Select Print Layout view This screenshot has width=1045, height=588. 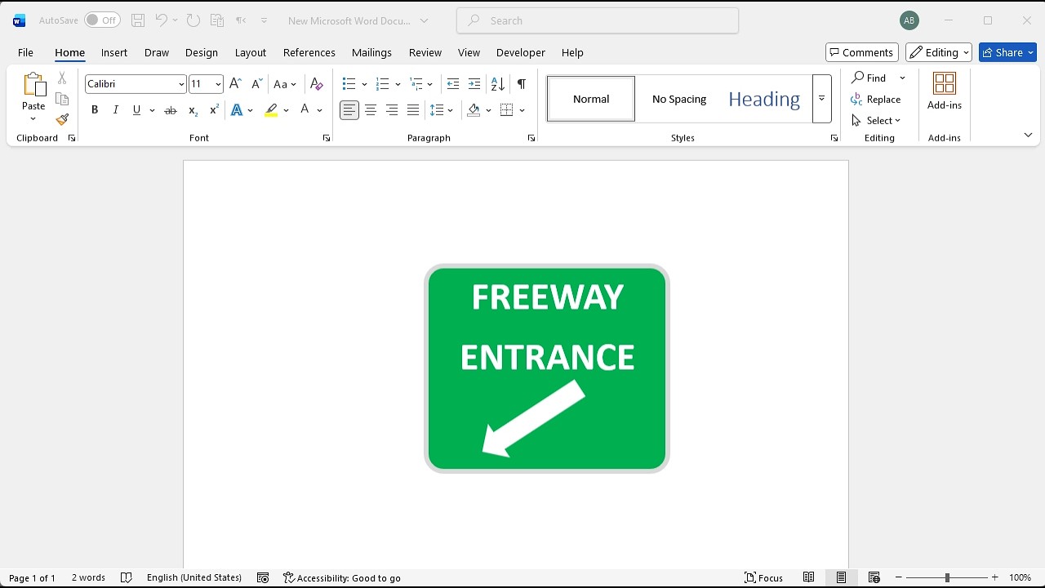point(841,577)
